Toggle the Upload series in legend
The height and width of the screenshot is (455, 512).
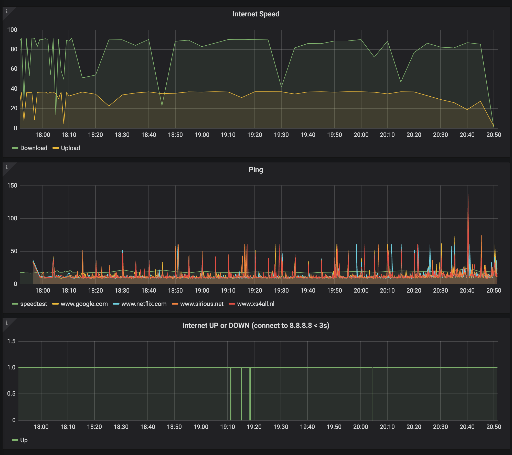click(70, 148)
